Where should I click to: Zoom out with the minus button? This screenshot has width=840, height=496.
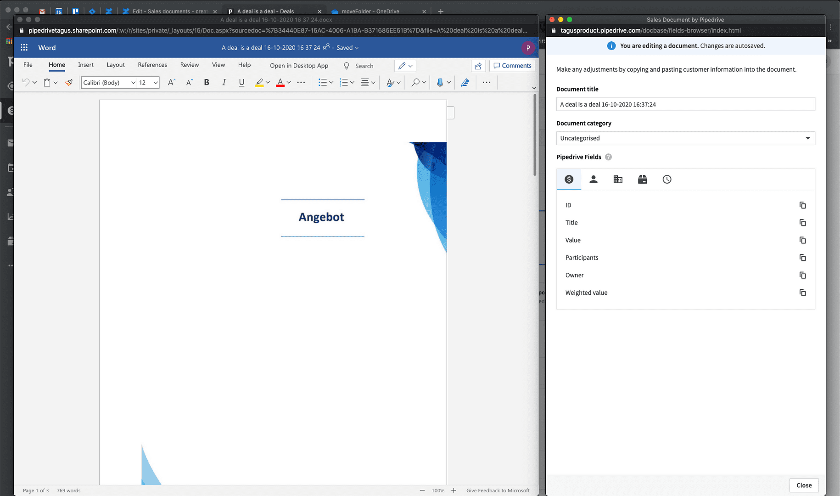click(x=422, y=490)
